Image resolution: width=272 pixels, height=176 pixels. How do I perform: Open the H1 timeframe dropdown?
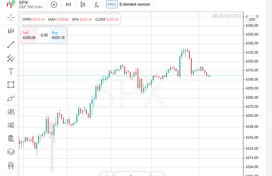(x=68, y=5)
